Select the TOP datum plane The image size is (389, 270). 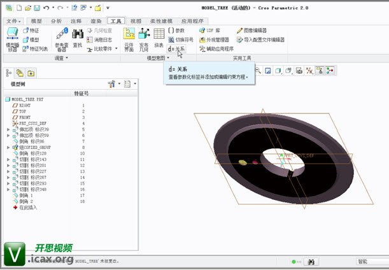(19, 111)
